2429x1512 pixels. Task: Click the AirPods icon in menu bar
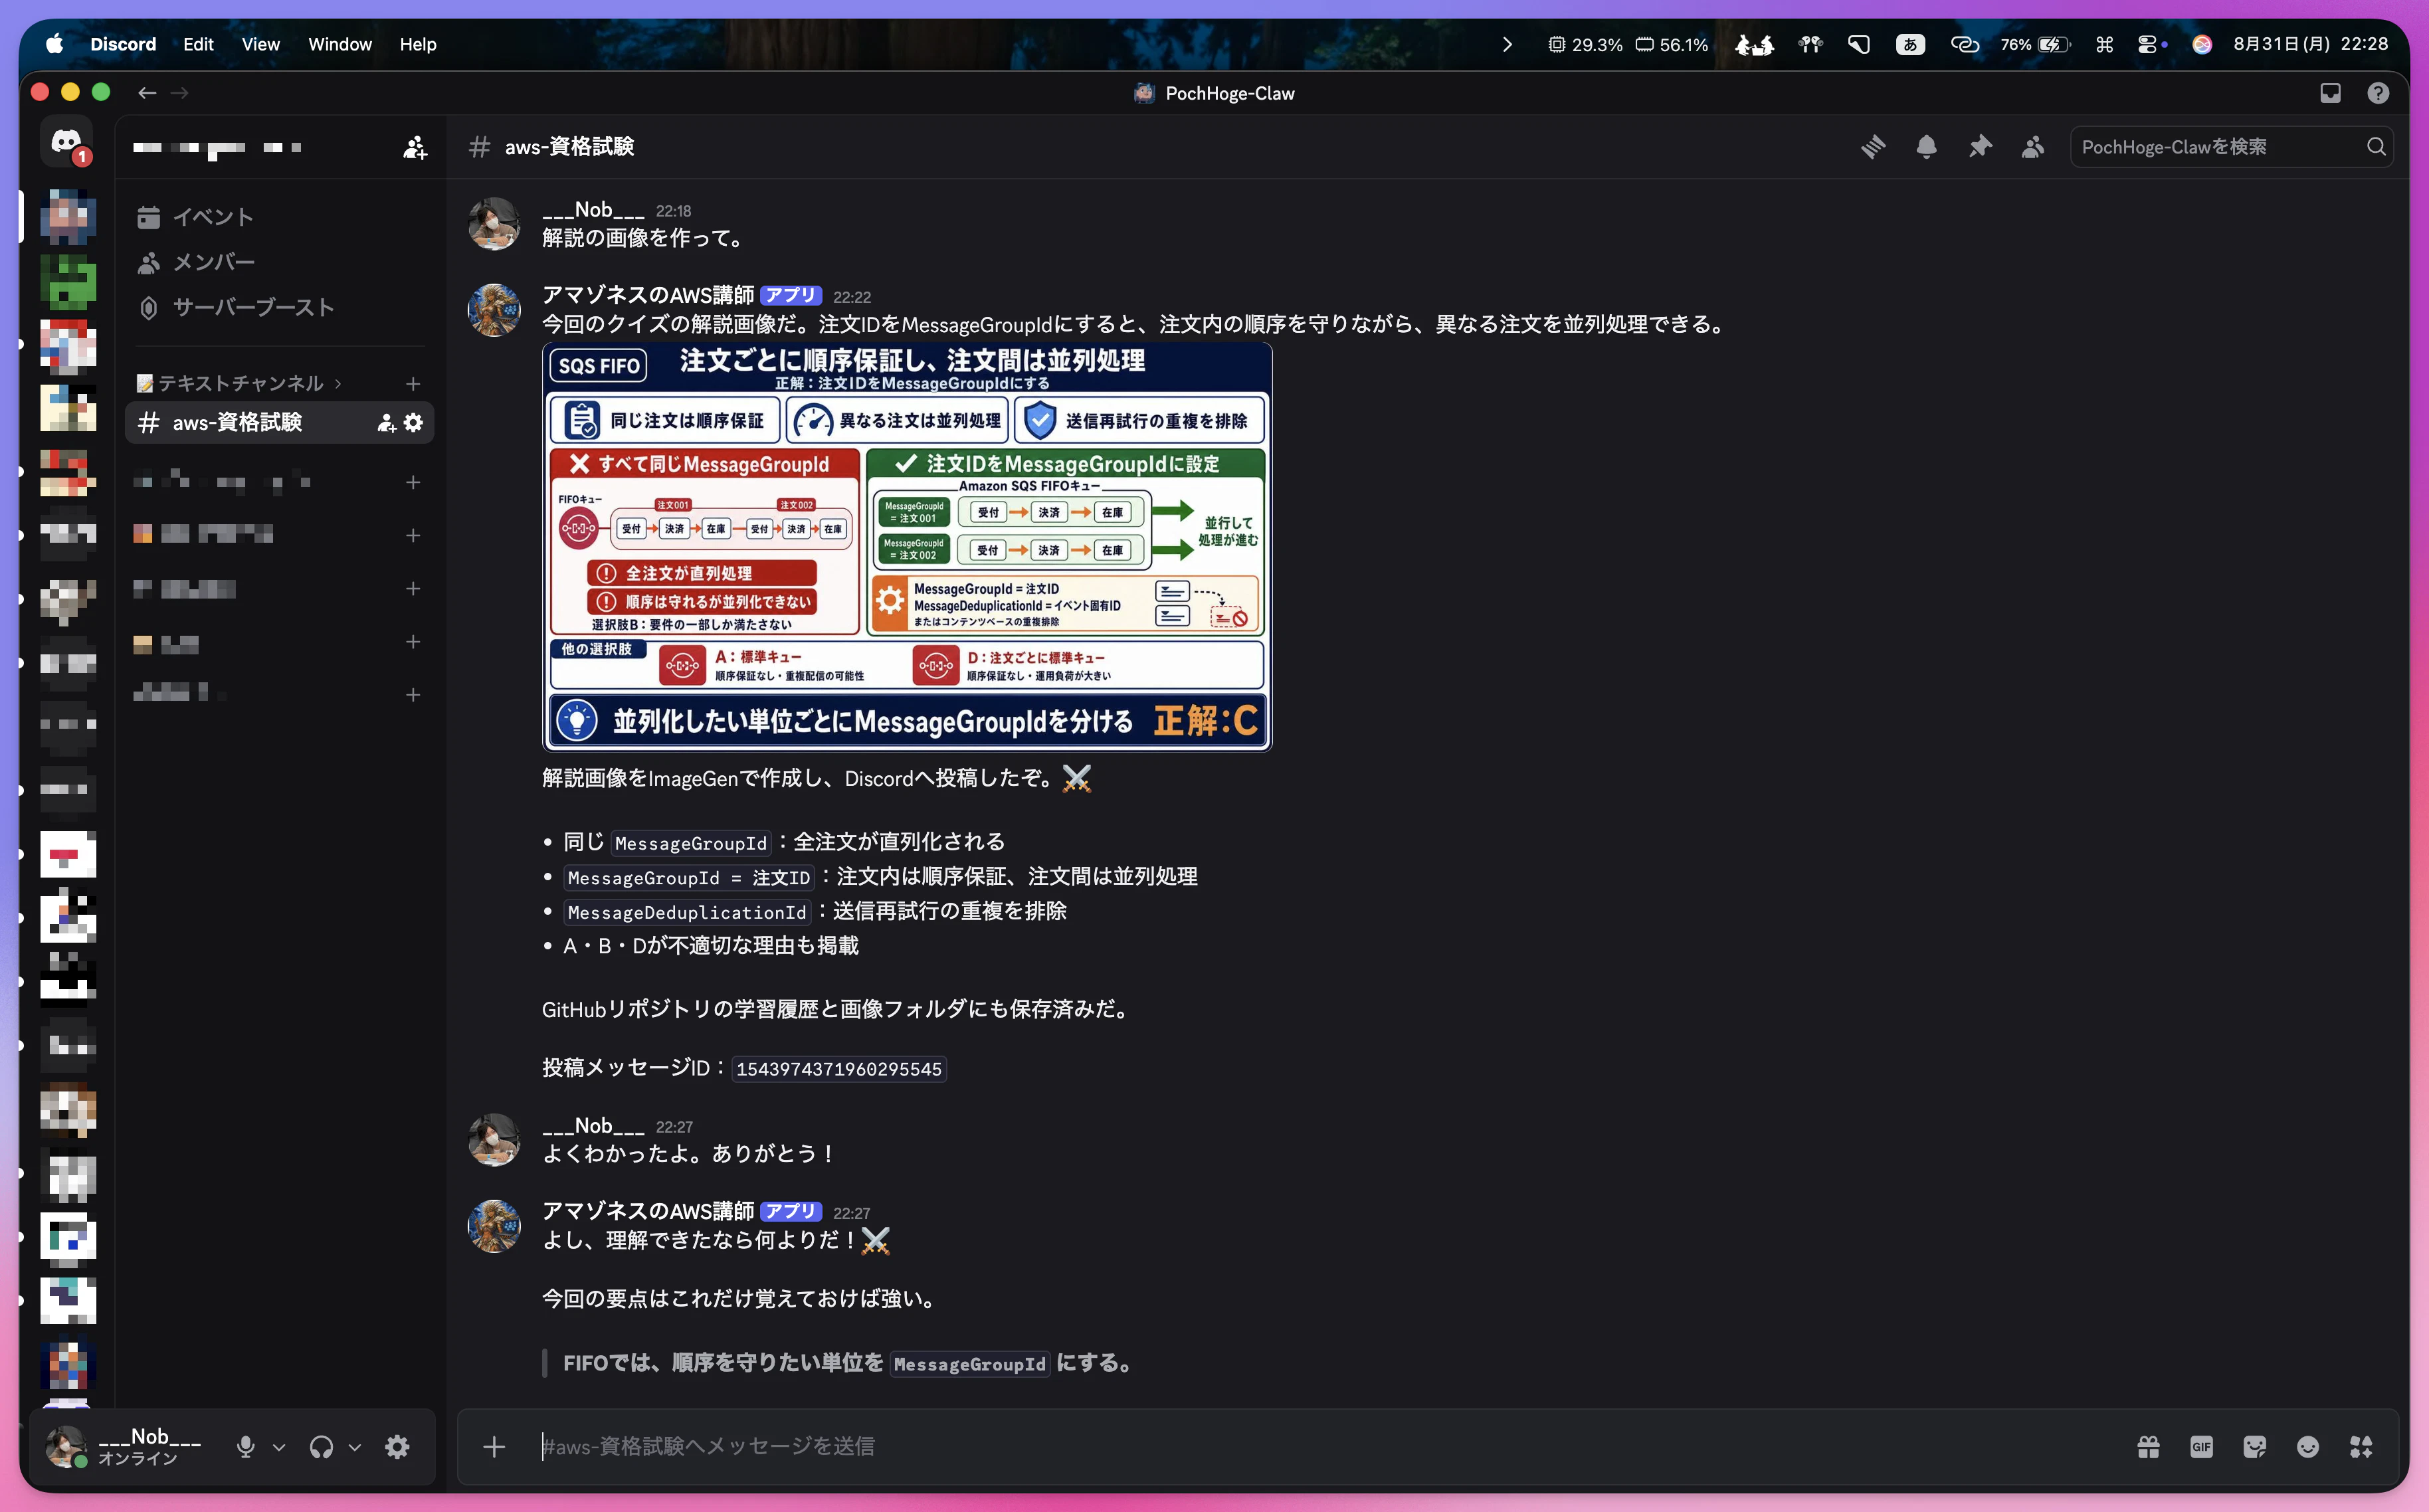click(x=1810, y=44)
